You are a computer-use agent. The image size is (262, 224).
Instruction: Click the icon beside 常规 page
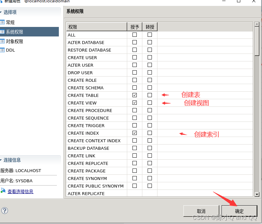[2, 22]
